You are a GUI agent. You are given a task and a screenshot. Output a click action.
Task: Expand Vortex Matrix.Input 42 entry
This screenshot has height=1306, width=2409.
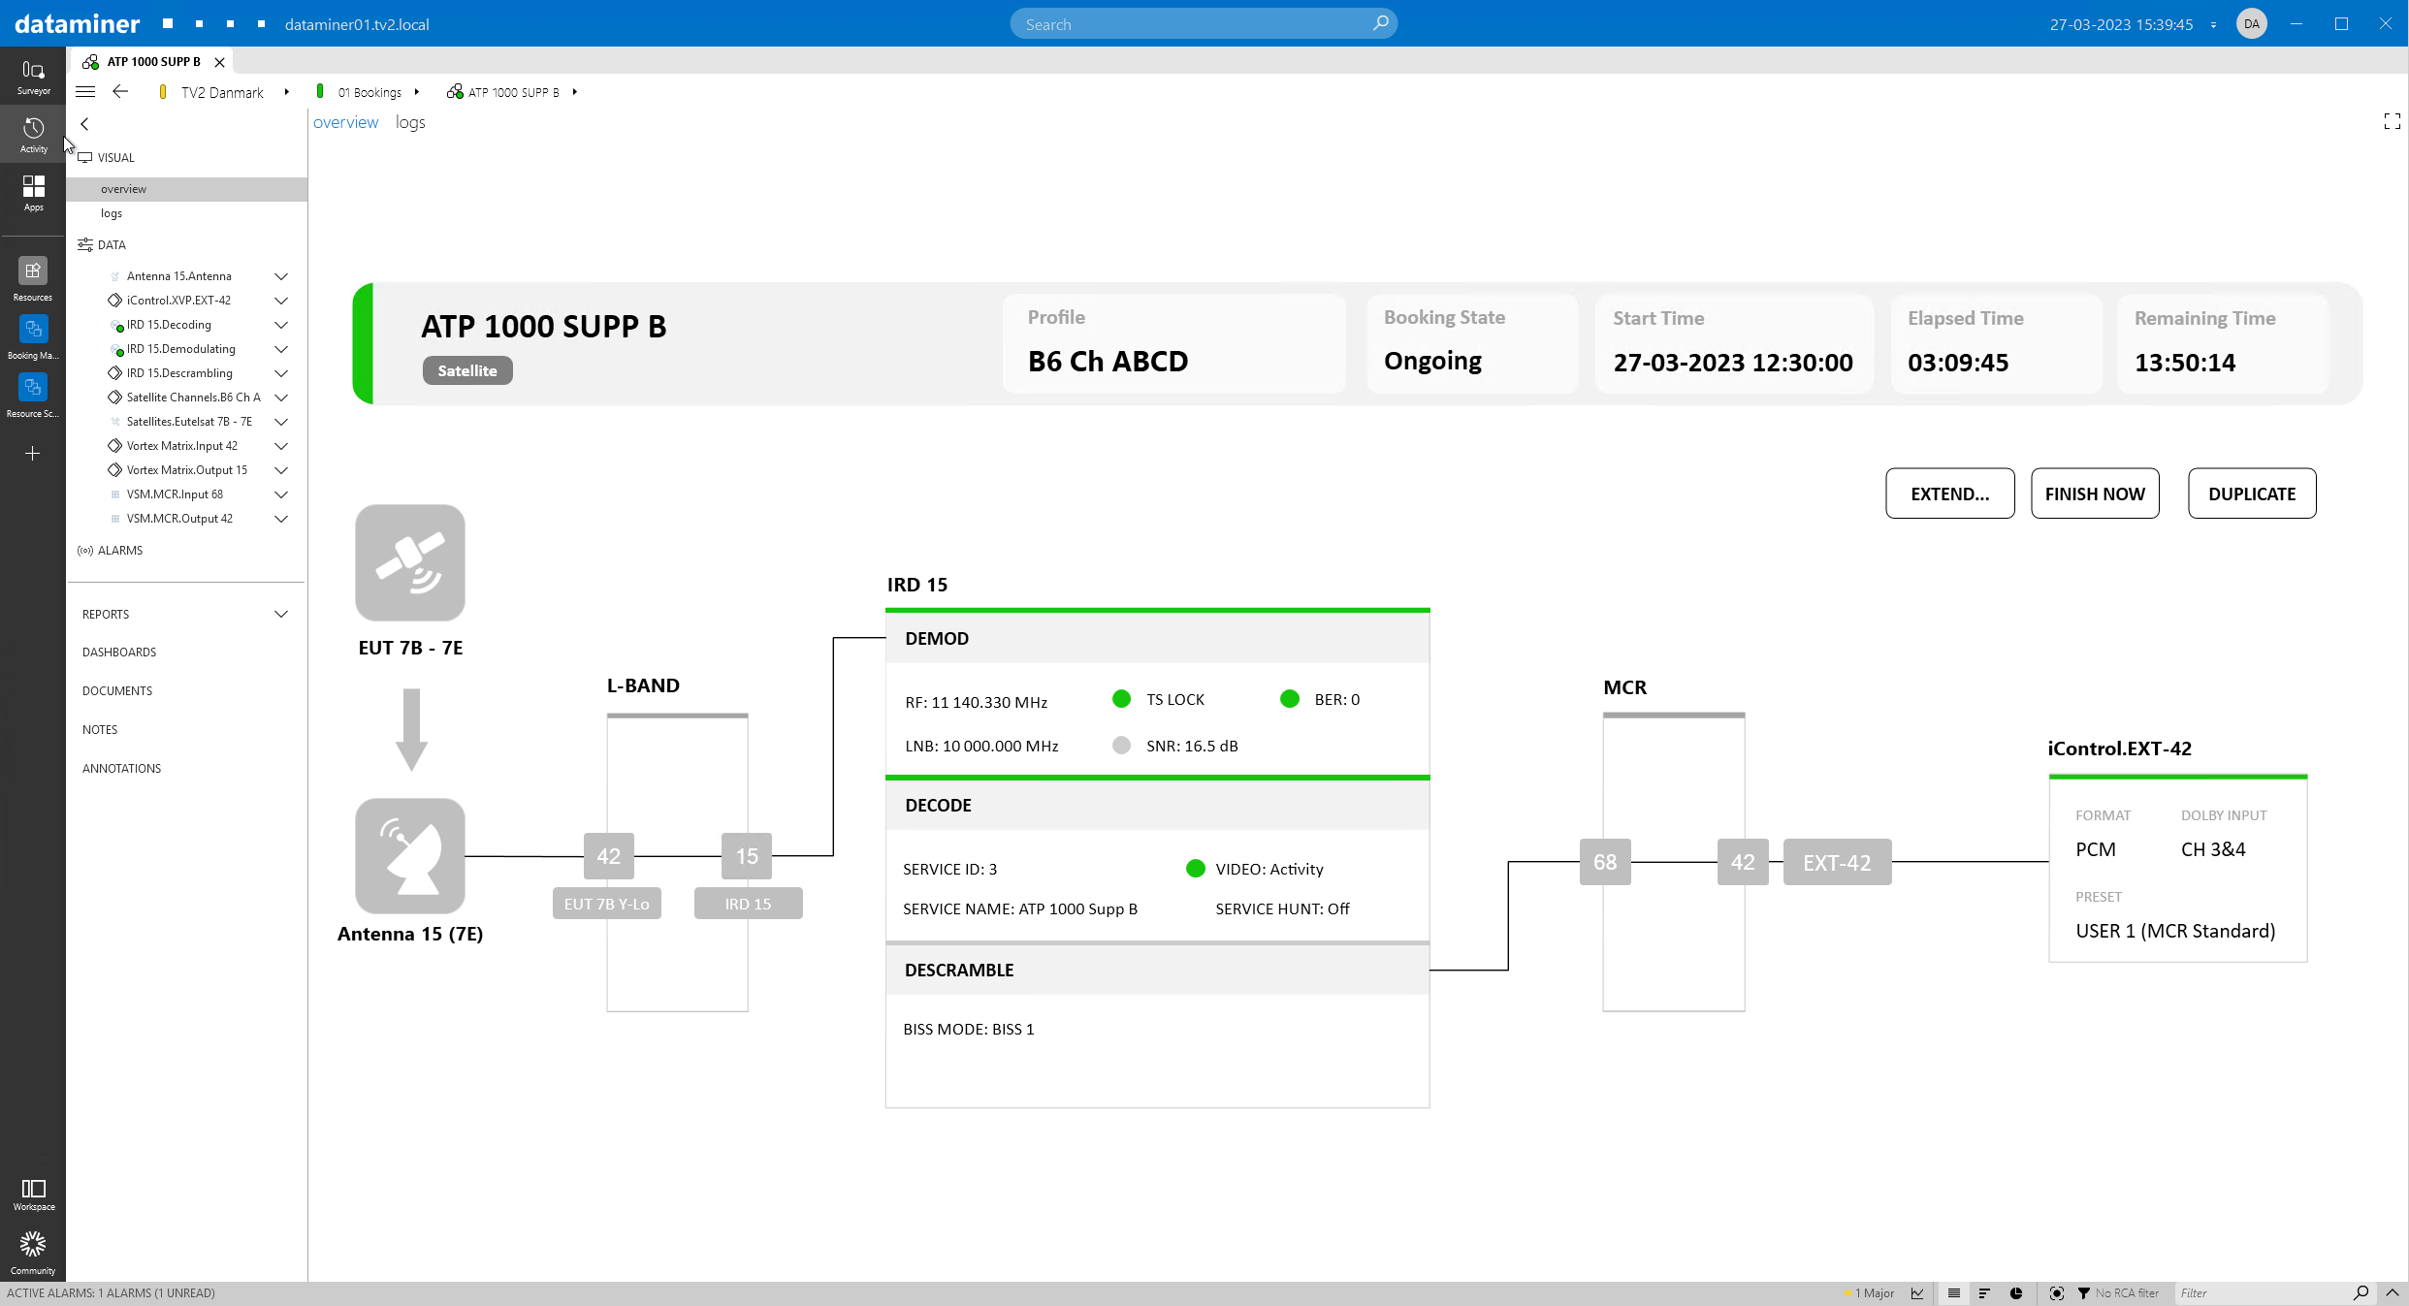tap(281, 446)
